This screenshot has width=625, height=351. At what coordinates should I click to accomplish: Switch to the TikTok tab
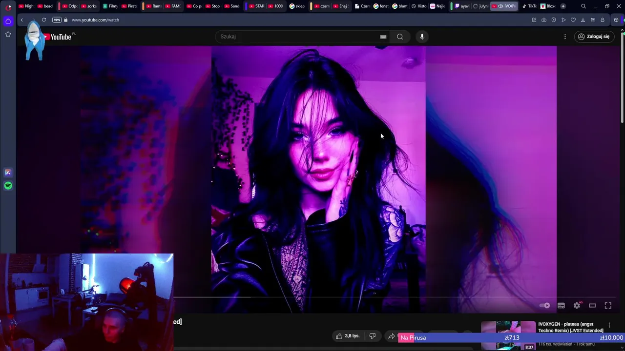point(529,6)
